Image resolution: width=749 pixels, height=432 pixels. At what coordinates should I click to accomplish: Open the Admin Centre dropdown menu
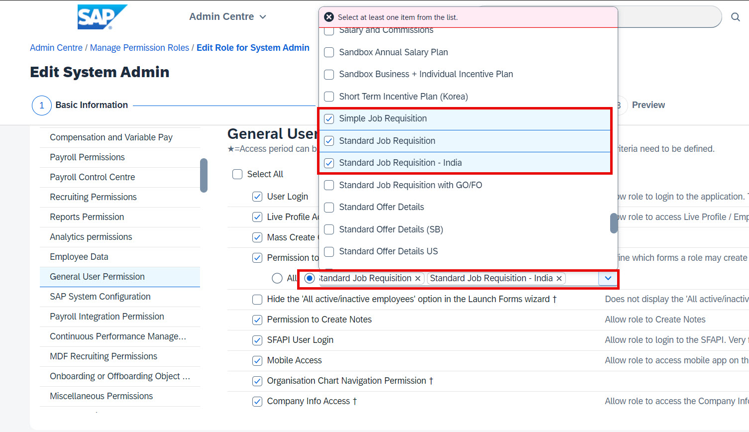227,16
